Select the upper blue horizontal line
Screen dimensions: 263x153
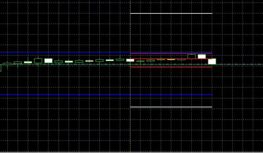106,52
